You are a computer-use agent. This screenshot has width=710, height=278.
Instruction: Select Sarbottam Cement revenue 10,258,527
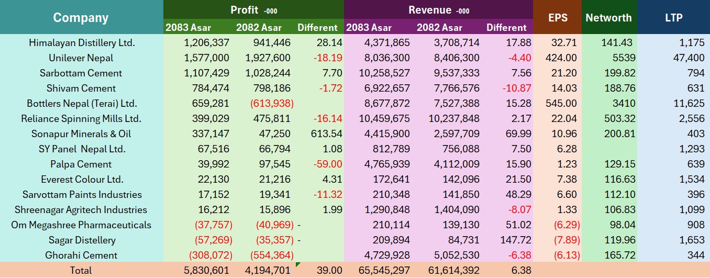[384, 73]
